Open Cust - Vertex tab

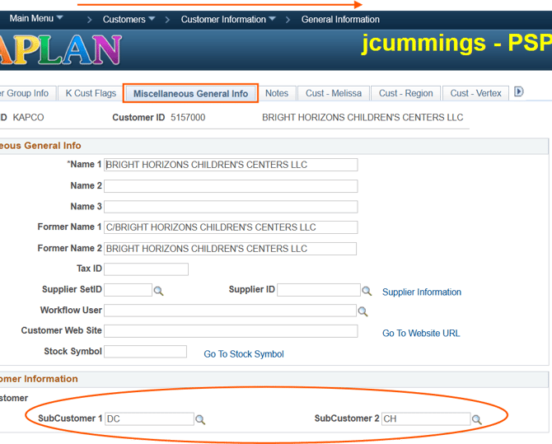(475, 93)
